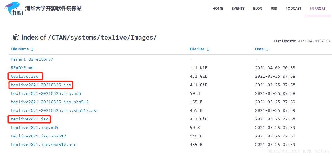Go to the EVENTS page
Image resolution: width=332 pixels, height=156 pixels.
[x=238, y=9]
